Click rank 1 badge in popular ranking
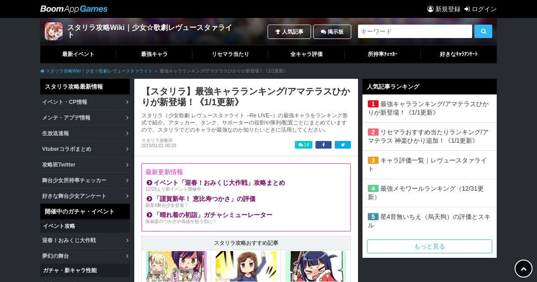Image resolution: width=537 pixels, height=282 pixels. pos(373,104)
